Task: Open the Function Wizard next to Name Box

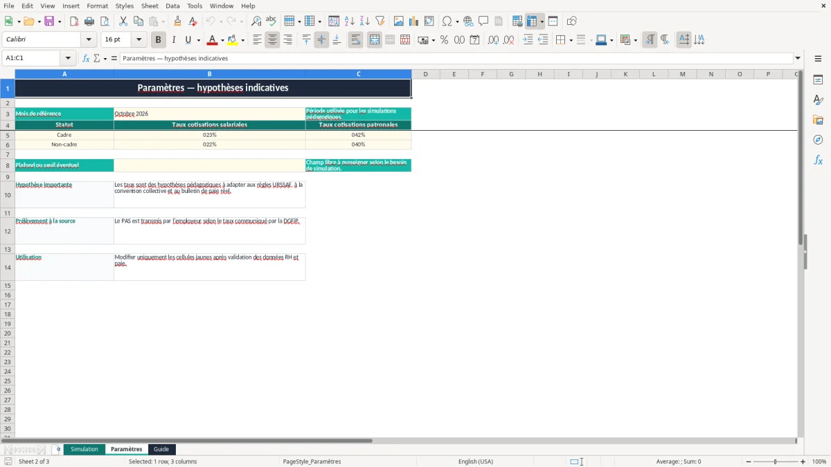Action: click(87, 58)
